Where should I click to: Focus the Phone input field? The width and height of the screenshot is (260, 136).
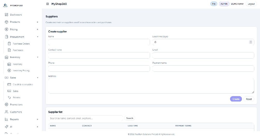coord(99,68)
